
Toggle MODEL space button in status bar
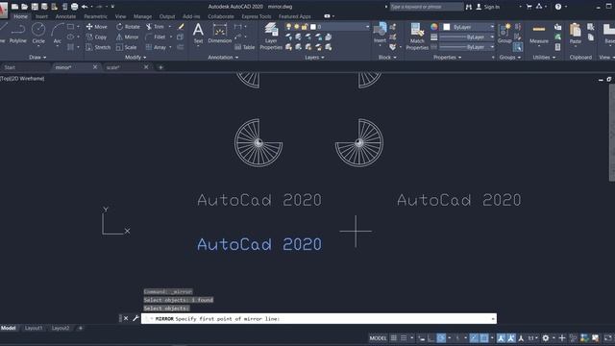point(378,337)
